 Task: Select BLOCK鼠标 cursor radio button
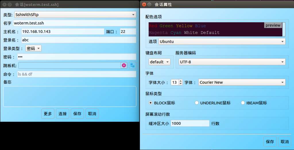(x=150, y=103)
